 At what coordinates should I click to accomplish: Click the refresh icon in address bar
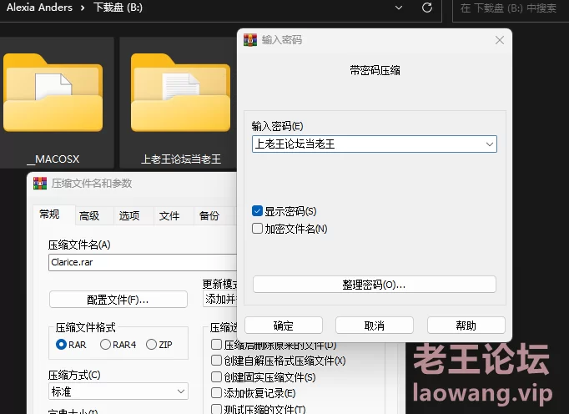point(427,8)
